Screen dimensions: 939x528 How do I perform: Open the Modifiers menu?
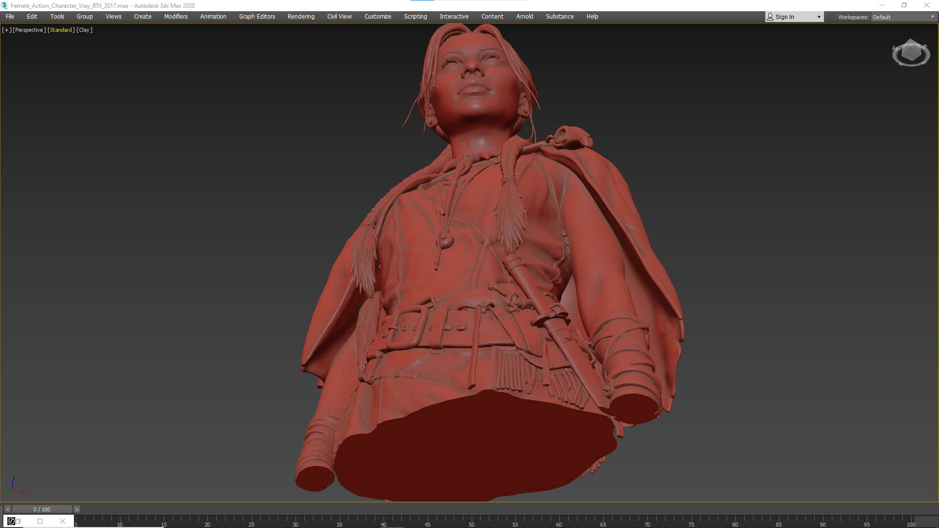pyautogui.click(x=176, y=17)
